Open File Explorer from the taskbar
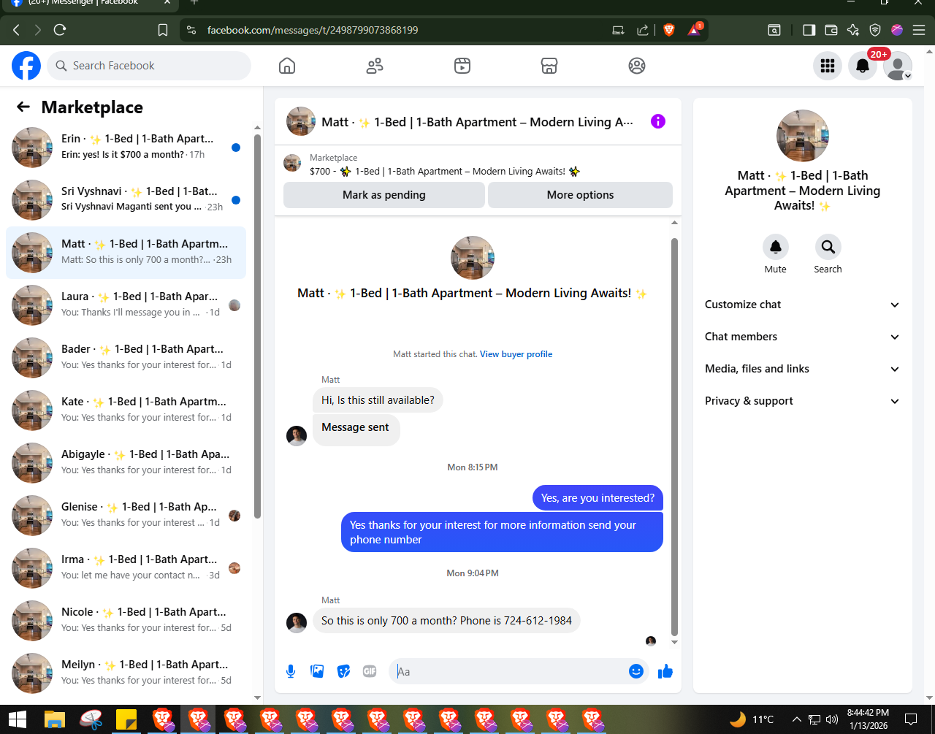935x734 pixels. click(x=55, y=719)
